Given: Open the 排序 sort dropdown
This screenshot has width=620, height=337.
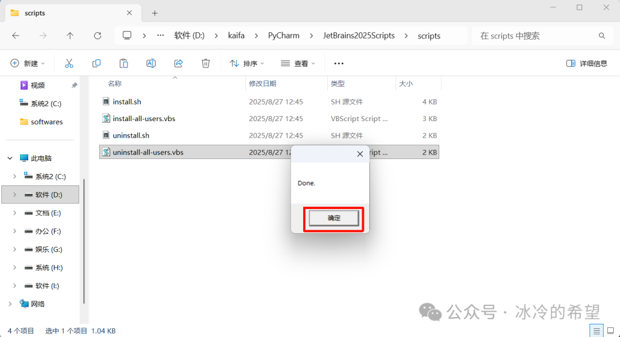Looking at the screenshot, I should click(x=247, y=63).
